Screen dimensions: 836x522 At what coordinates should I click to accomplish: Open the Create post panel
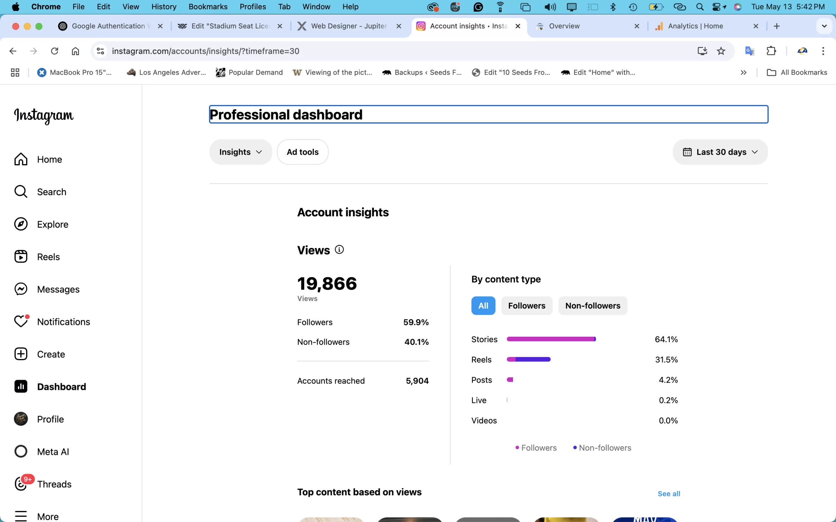pos(51,354)
